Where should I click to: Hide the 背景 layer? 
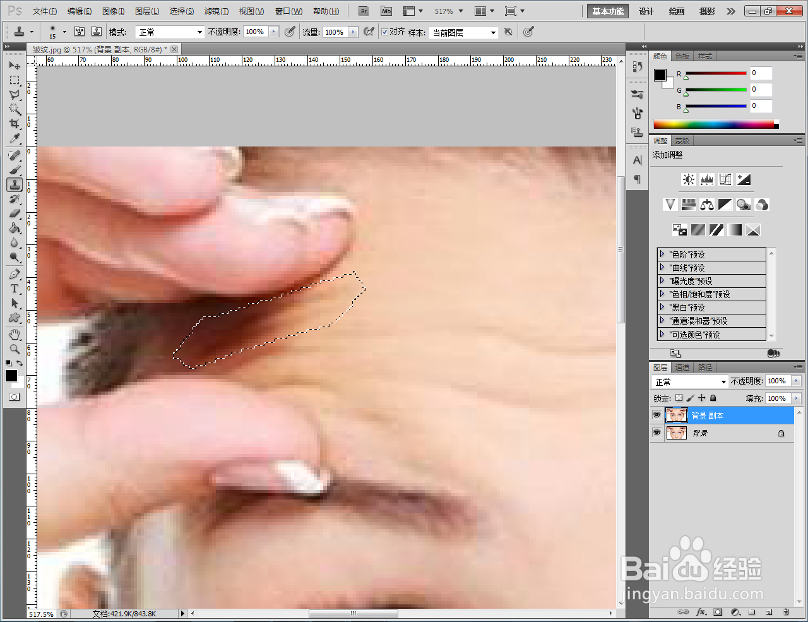click(656, 433)
